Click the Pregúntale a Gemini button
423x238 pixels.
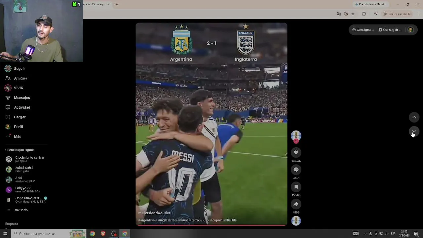pos(370,4)
